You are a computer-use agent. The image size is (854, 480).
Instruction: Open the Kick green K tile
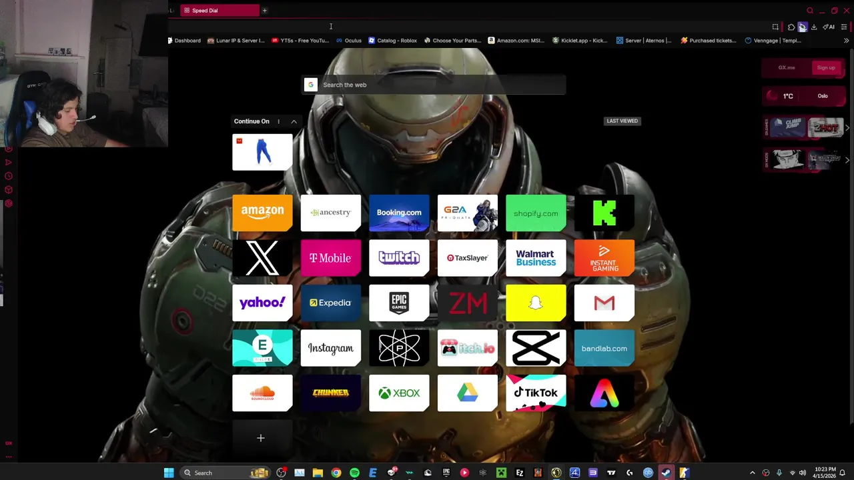point(604,213)
